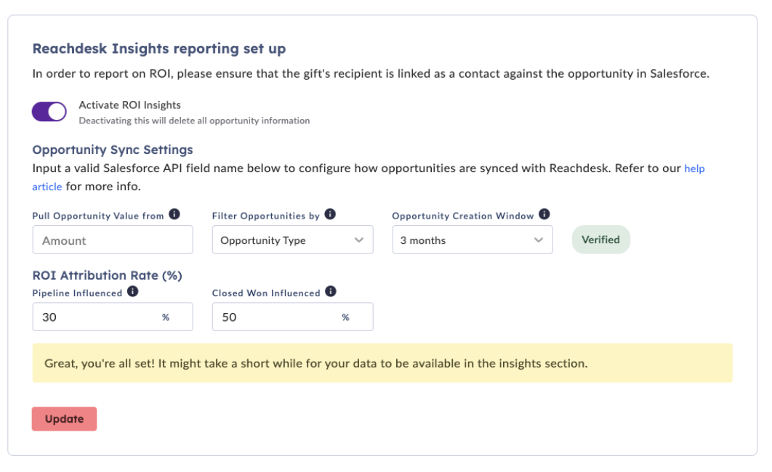This screenshot has height=472, width=772.
Task: Expand the 3 months creation window dropdown
Action: coord(472,240)
